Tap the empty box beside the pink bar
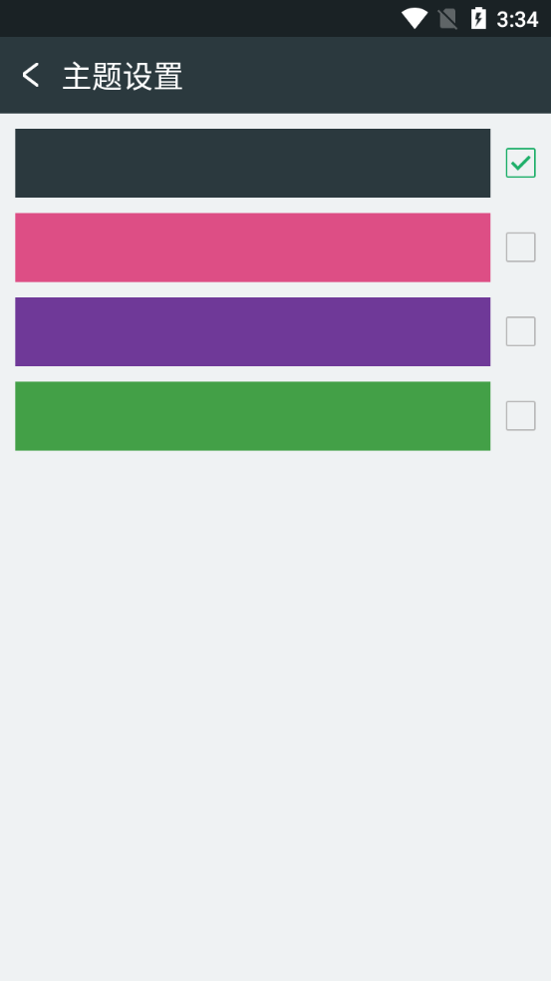This screenshot has width=551, height=981. coord(520,247)
